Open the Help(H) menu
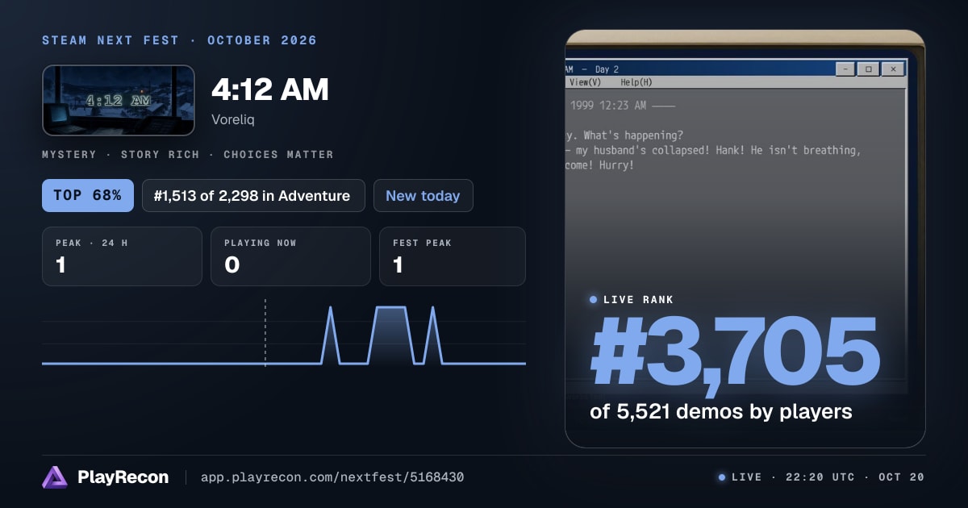 coord(636,82)
